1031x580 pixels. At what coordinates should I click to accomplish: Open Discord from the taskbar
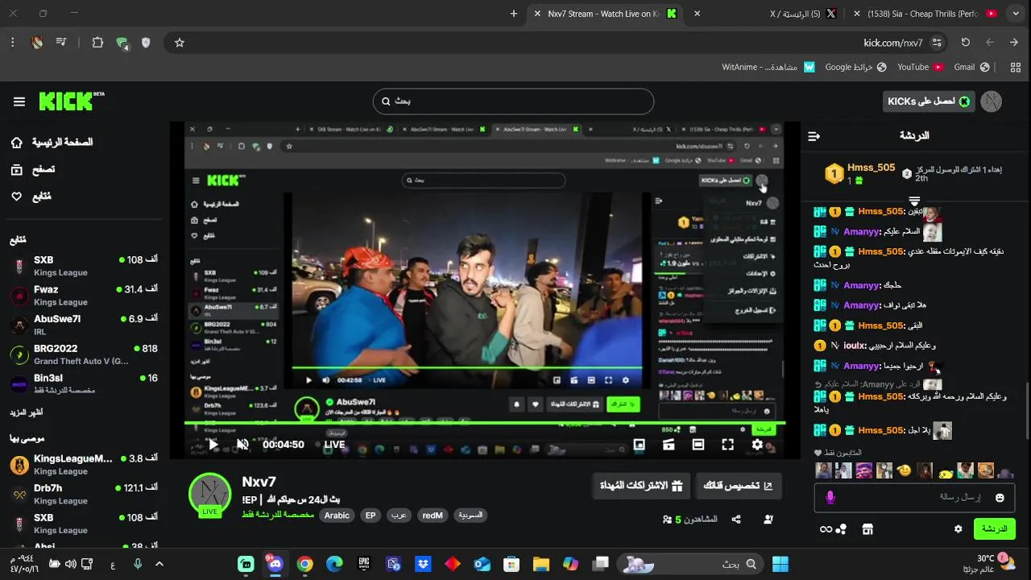point(275,564)
